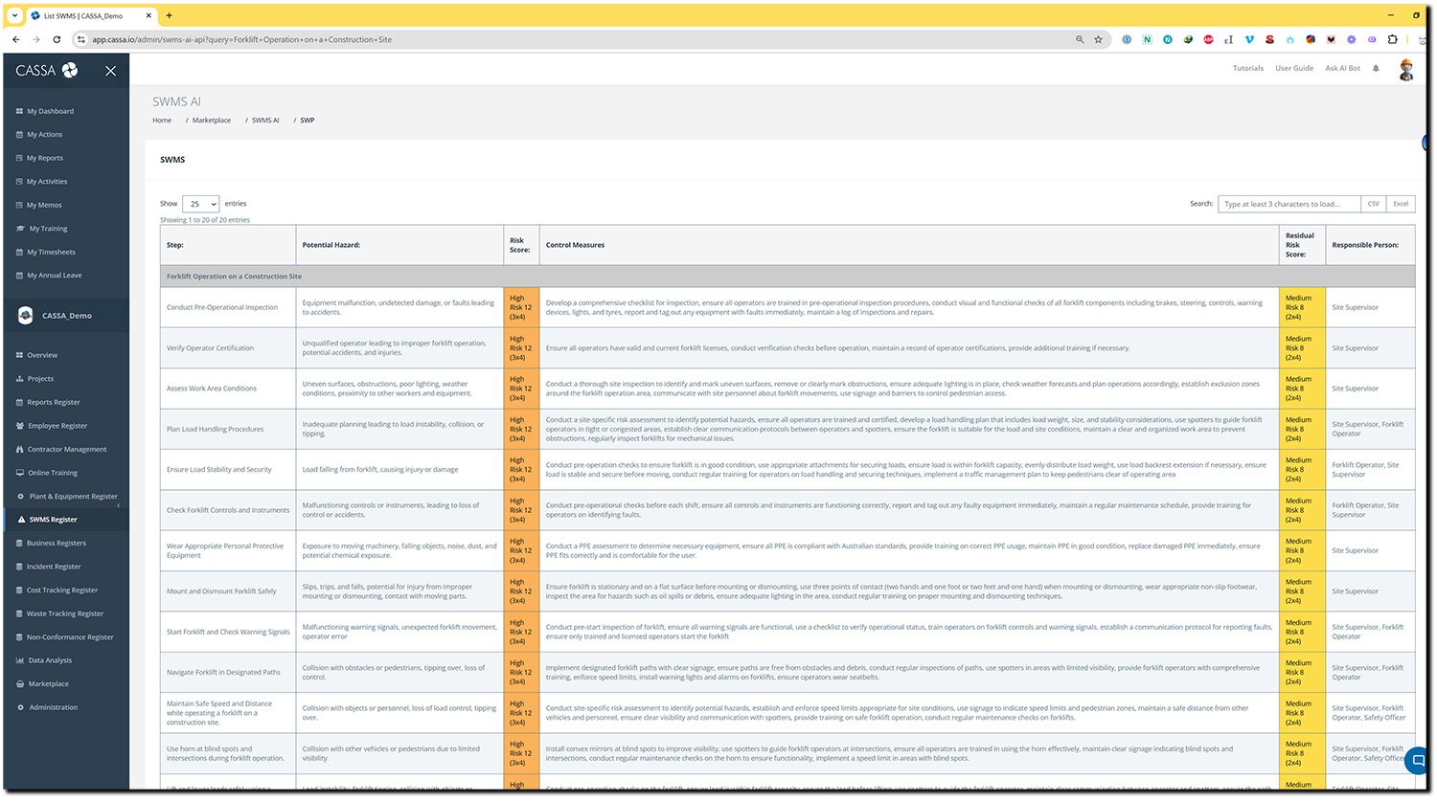This screenshot has height=802, width=1437.
Task: Click the Marketplace breadcrumb link
Action: 212,121
